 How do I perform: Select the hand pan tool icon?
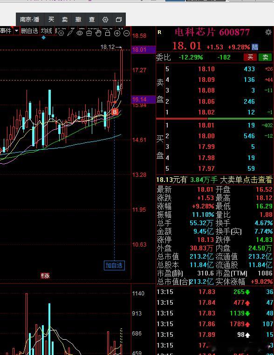[x=98, y=33]
